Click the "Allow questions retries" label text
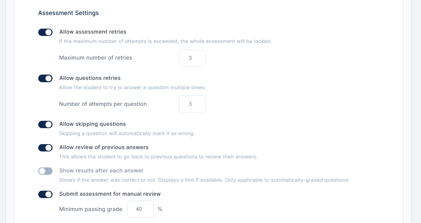421x223 pixels. 90,78
